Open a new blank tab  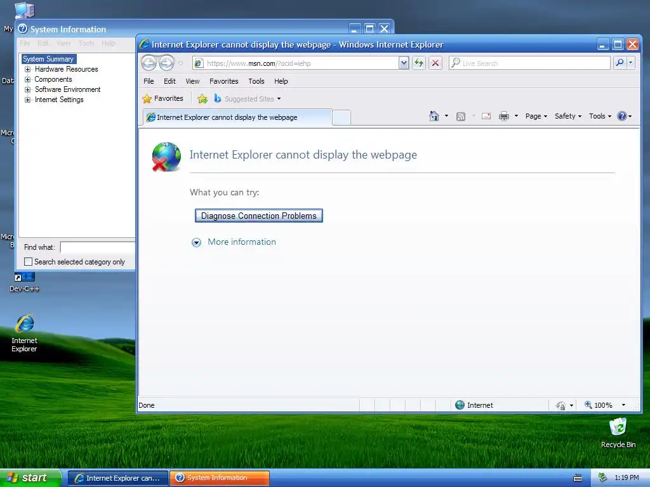click(x=341, y=117)
